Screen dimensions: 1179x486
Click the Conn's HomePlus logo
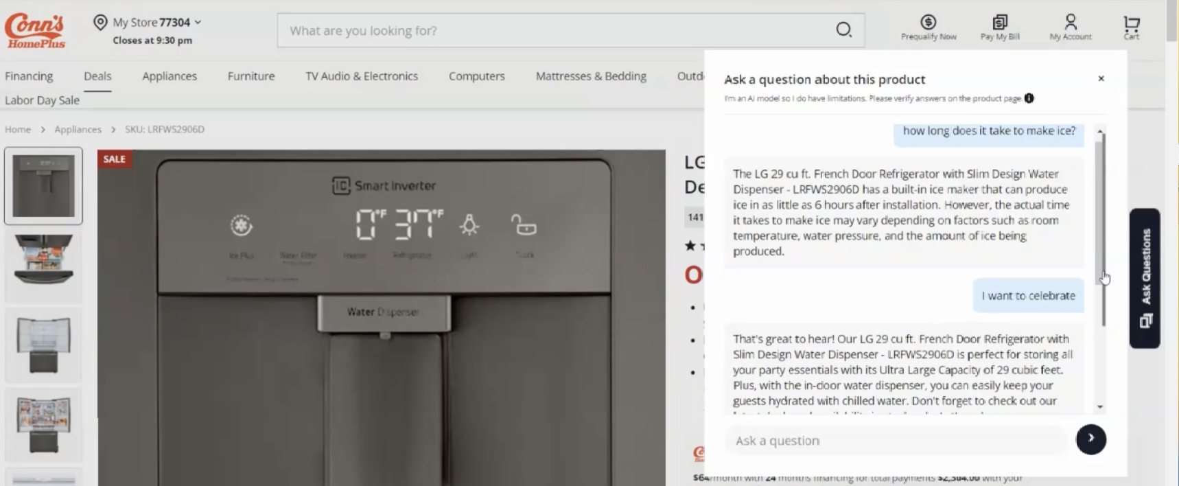pyautogui.click(x=35, y=31)
